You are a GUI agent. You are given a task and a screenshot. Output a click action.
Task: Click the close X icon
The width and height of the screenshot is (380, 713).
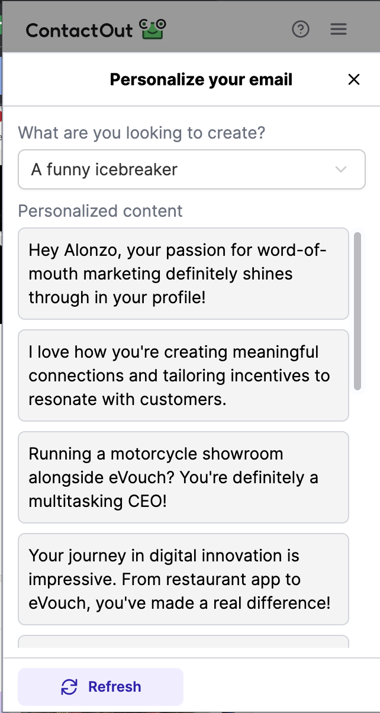point(354,79)
